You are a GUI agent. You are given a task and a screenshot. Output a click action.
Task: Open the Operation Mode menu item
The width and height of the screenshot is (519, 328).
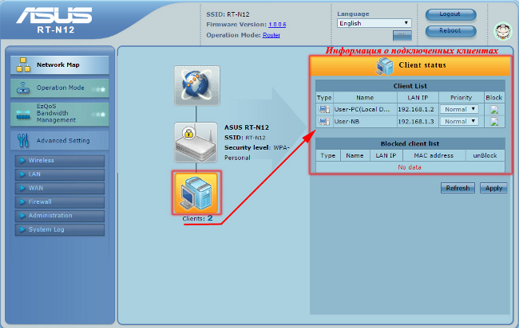coord(60,88)
